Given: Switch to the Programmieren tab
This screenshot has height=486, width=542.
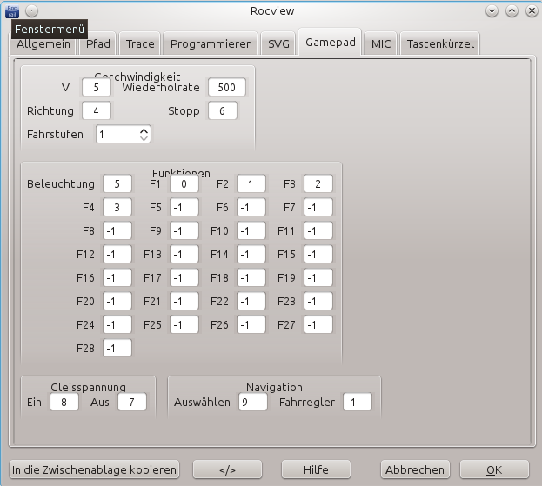Looking at the screenshot, I should [211, 43].
